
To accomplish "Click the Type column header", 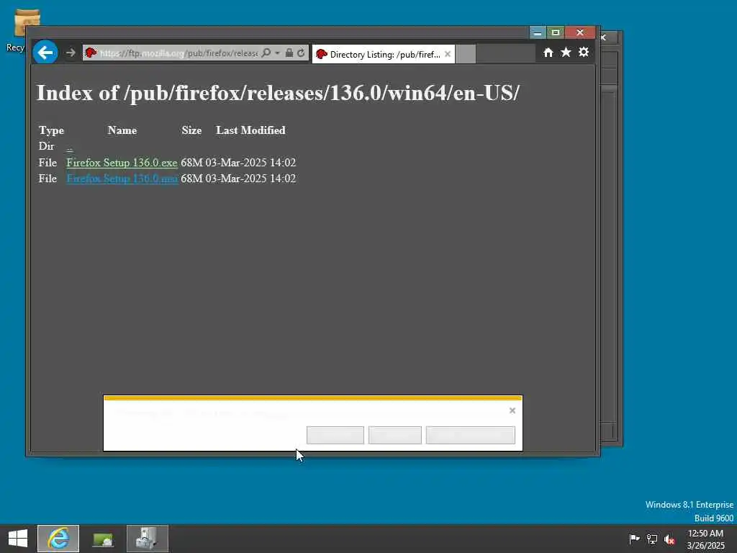I will click(51, 130).
